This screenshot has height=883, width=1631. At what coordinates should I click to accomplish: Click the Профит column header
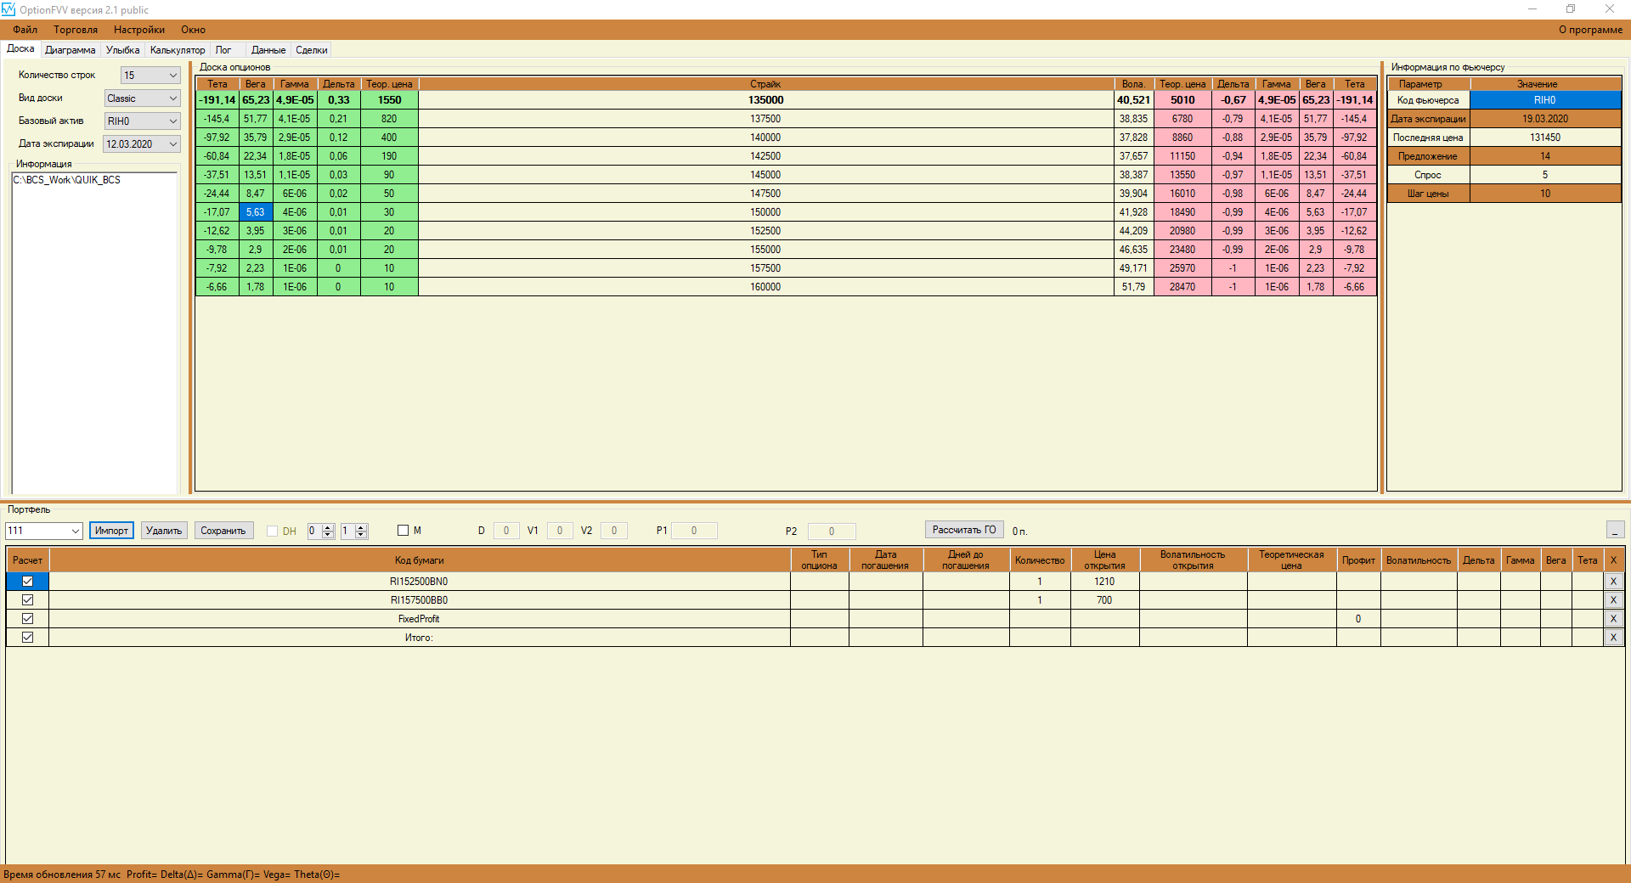pos(1358,560)
